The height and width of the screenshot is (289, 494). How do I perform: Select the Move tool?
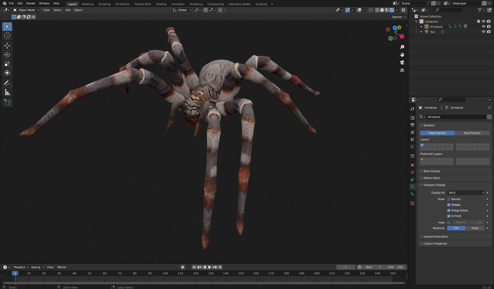(x=7, y=46)
